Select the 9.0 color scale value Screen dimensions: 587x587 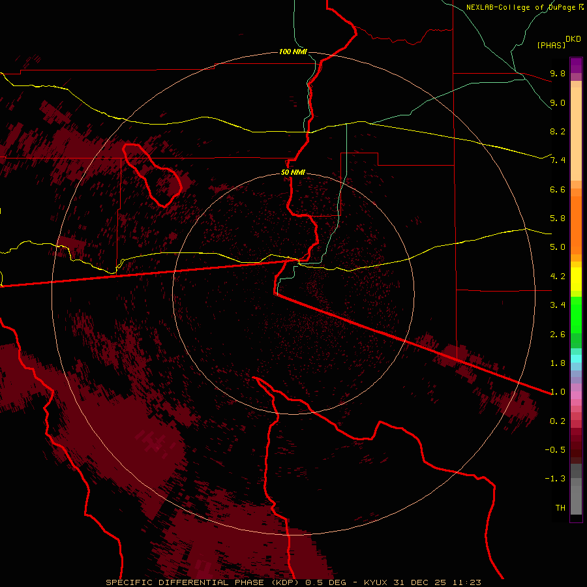pyautogui.click(x=558, y=102)
